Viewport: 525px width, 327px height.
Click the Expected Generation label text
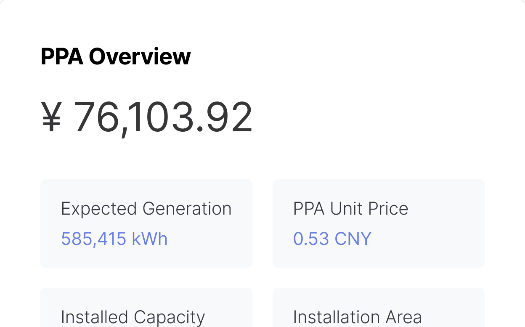tap(146, 208)
